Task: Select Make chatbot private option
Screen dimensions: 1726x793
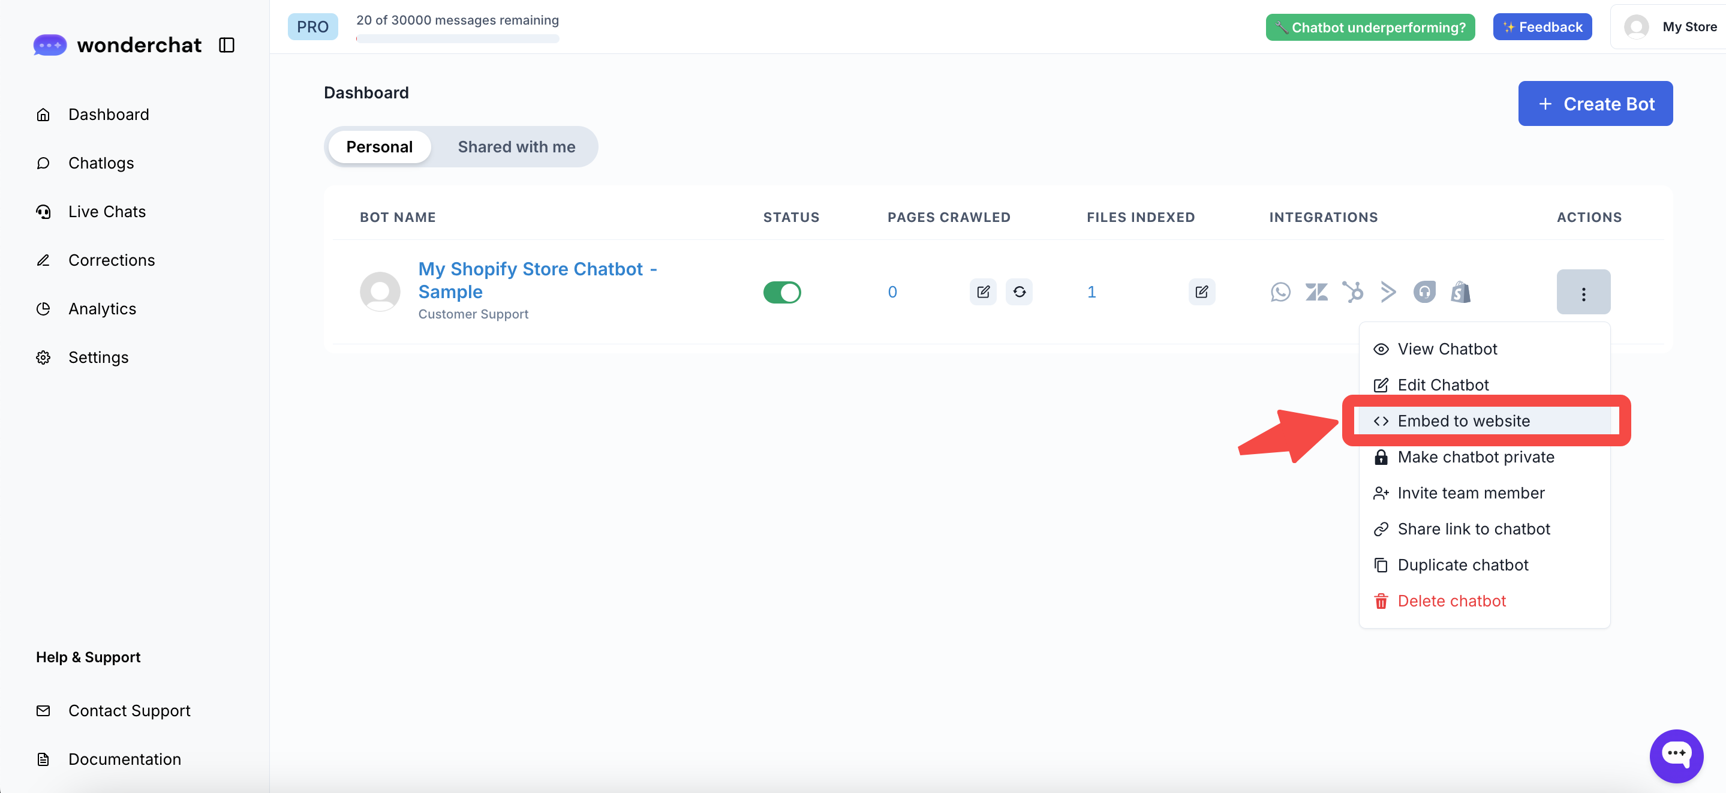Action: pyautogui.click(x=1475, y=457)
